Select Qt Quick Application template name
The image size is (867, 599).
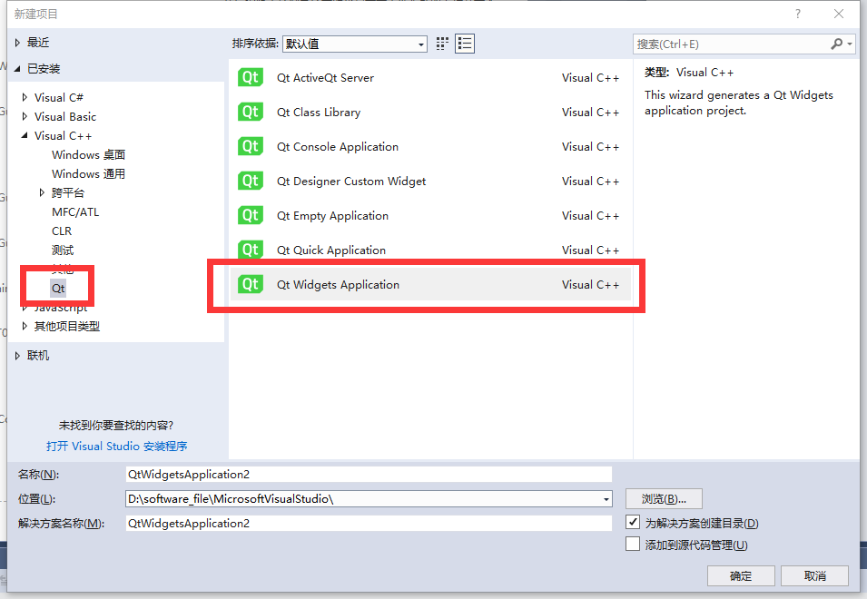click(331, 250)
